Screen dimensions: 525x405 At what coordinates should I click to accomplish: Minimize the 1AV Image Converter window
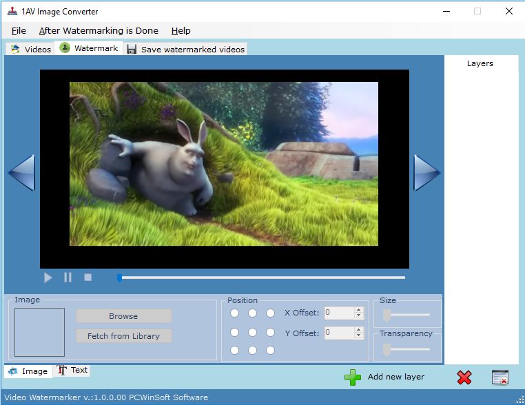(x=446, y=12)
